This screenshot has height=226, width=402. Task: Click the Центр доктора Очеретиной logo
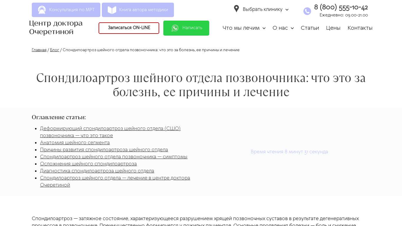[x=56, y=27]
